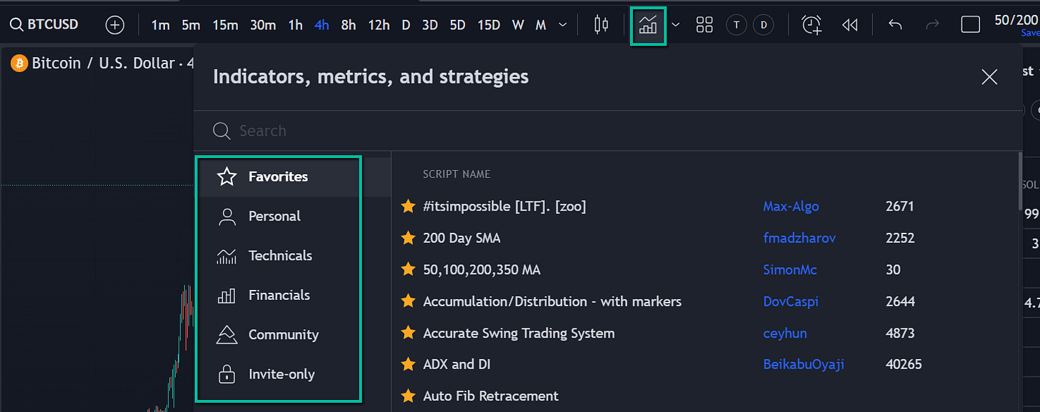
Task: Switch to the Community scripts category
Action: [283, 334]
